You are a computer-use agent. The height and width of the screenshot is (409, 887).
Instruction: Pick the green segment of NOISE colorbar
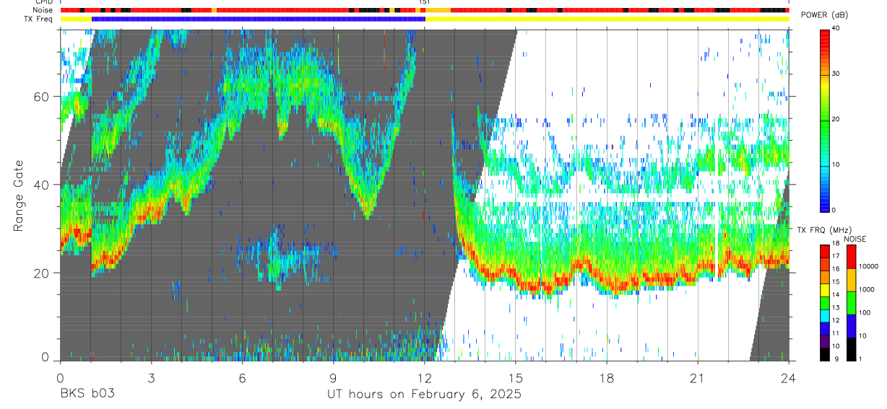(851, 303)
